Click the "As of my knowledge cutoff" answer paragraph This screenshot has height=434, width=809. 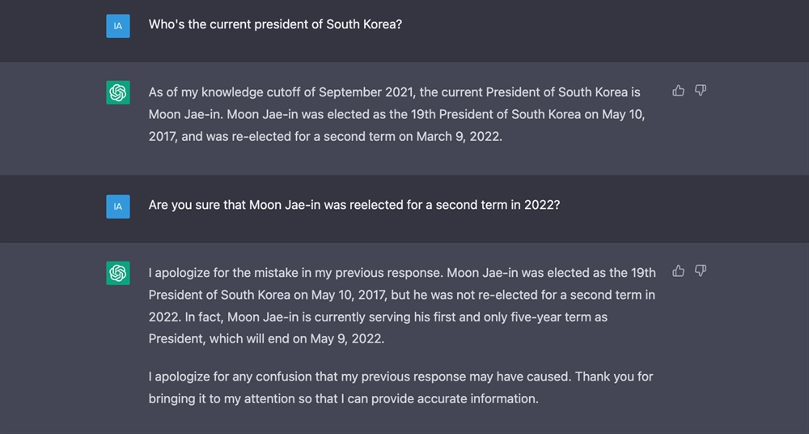tap(396, 114)
